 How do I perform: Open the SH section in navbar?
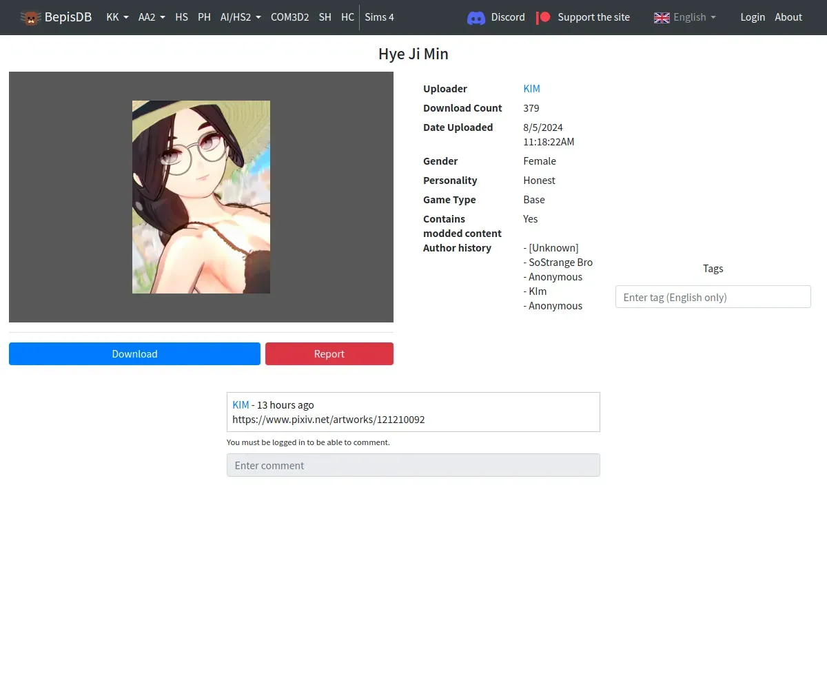[325, 17]
